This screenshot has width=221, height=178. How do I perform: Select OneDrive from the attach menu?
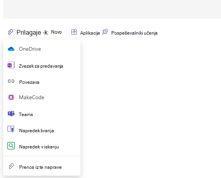pyautogui.click(x=42, y=49)
